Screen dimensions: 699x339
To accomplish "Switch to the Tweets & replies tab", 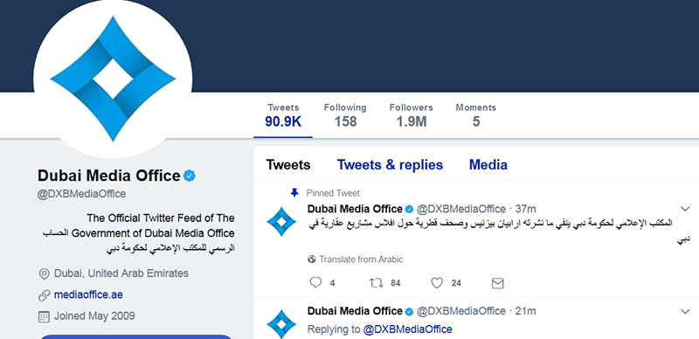I will click(390, 164).
